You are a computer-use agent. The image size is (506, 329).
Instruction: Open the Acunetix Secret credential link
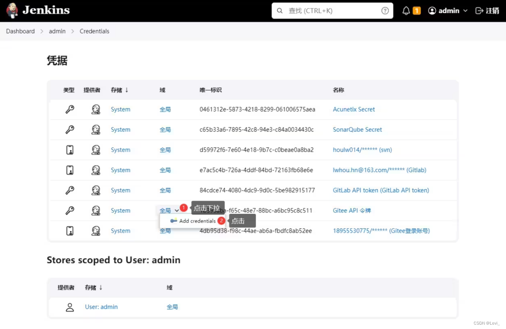pos(354,109)
